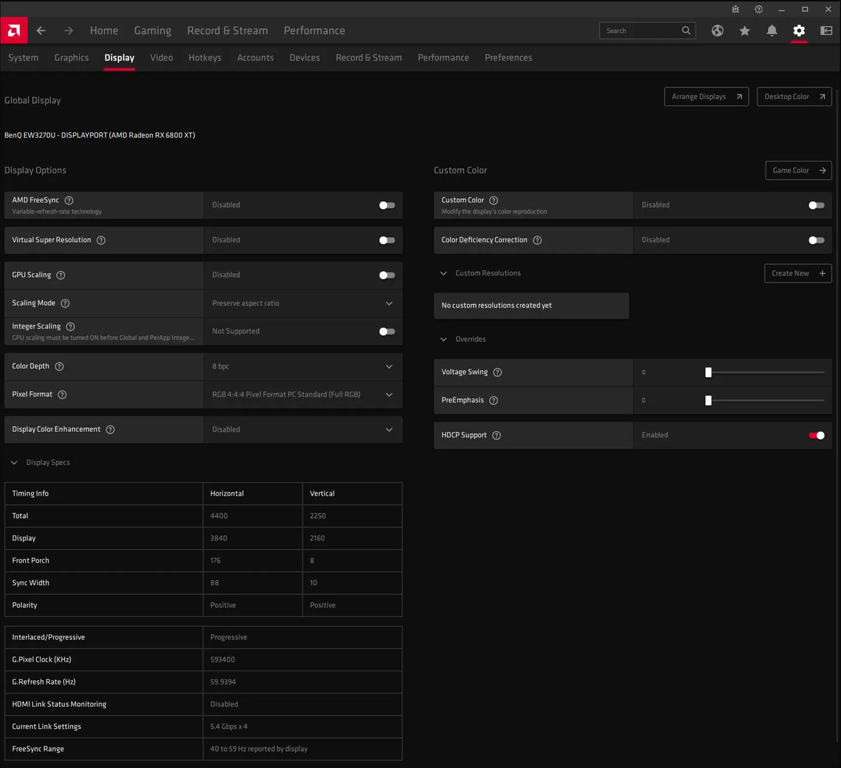Click Arrange Displays button

[706, 97]
